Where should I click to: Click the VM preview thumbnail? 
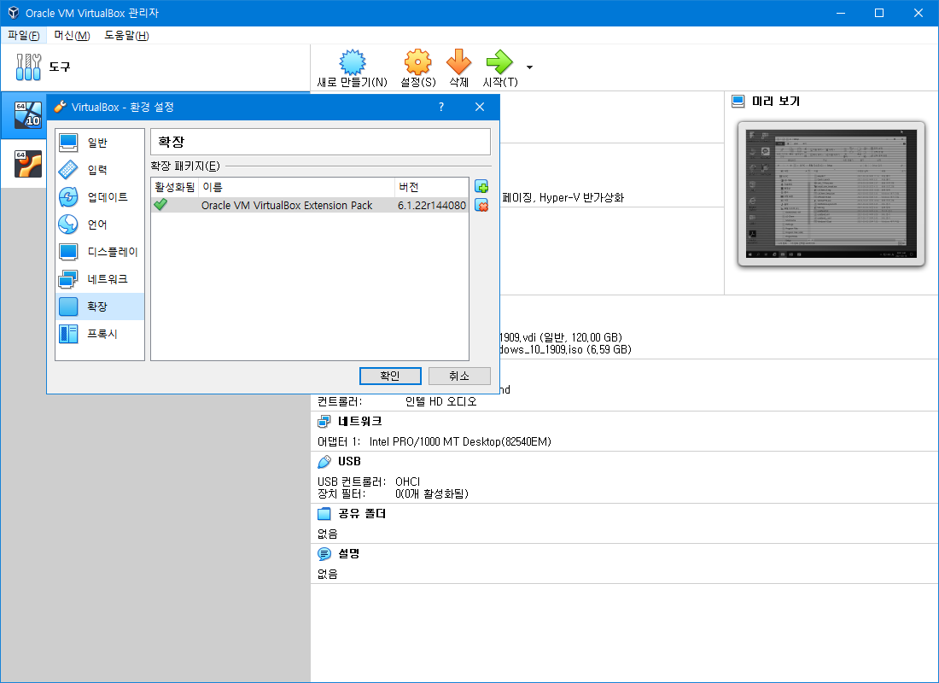(x=831, y=194)
